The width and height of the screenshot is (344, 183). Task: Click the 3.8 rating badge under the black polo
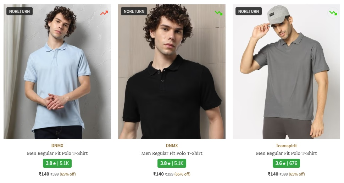[172, 163]
